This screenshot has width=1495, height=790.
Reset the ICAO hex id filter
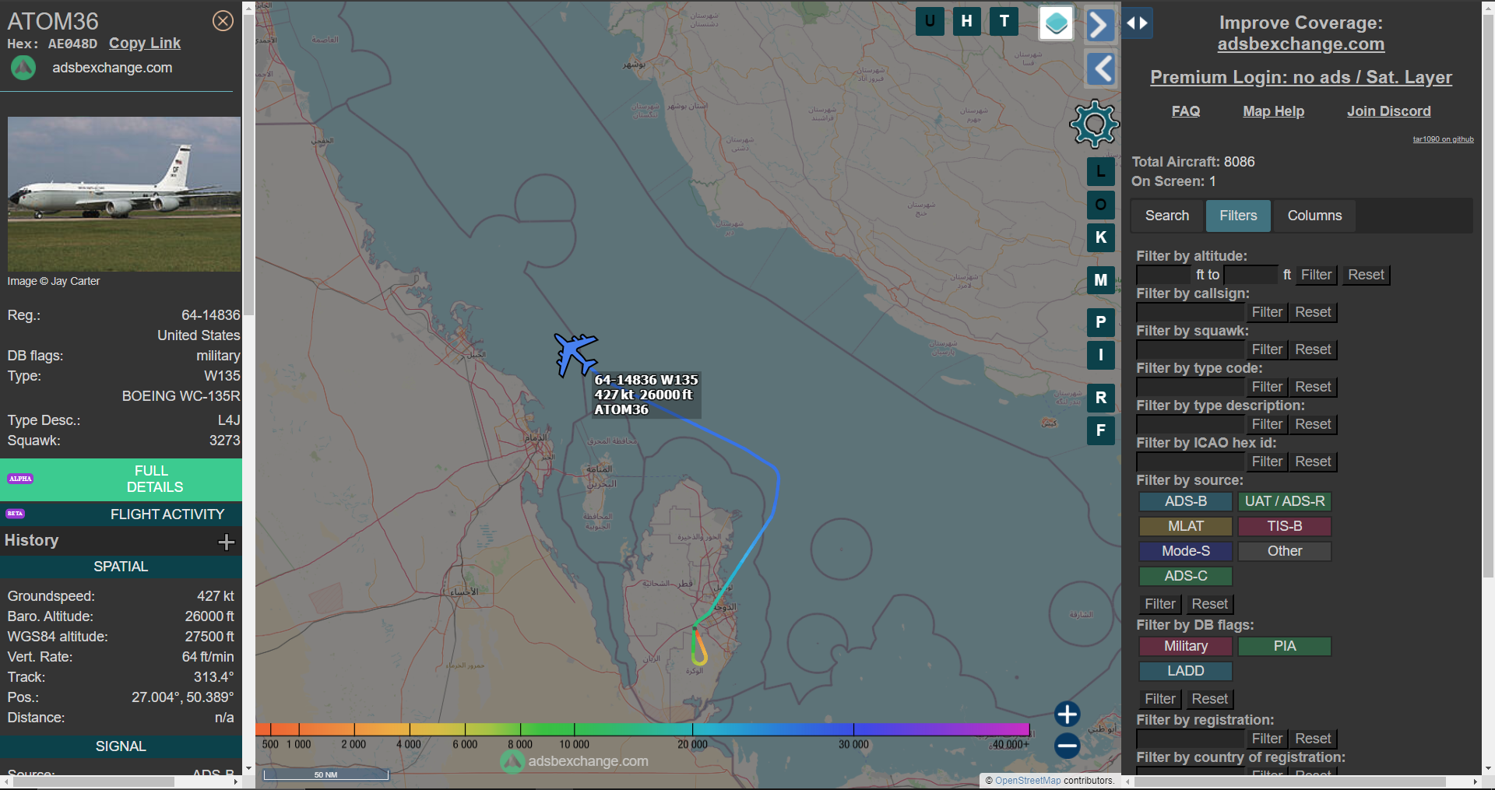[1313, 462]
